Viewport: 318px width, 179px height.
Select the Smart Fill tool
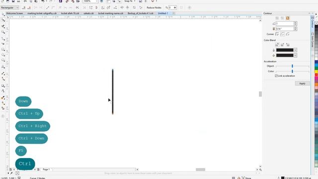(x=3, y=108)
